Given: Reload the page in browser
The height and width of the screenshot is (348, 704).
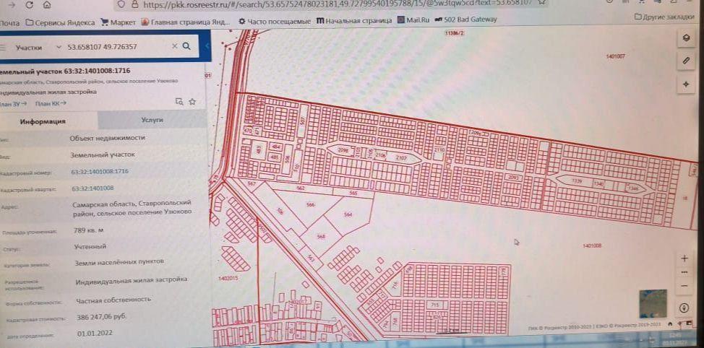Looking at the screenshot, I should click(28, 4).
